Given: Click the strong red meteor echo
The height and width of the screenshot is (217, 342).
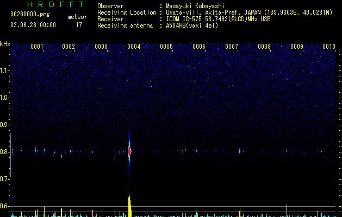Looking at the screenshot, I should pos(129,151).
